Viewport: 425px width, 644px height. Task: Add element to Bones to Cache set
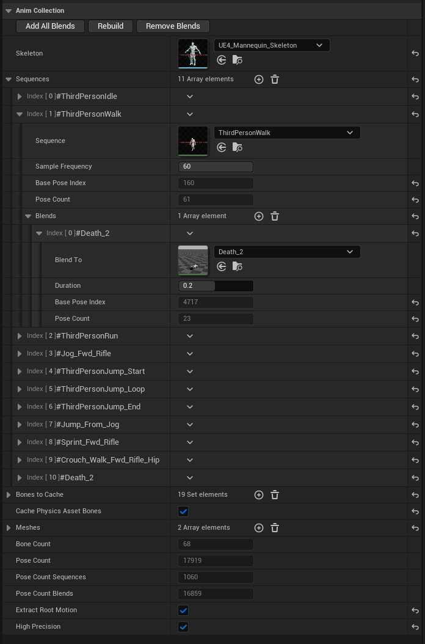258,494
